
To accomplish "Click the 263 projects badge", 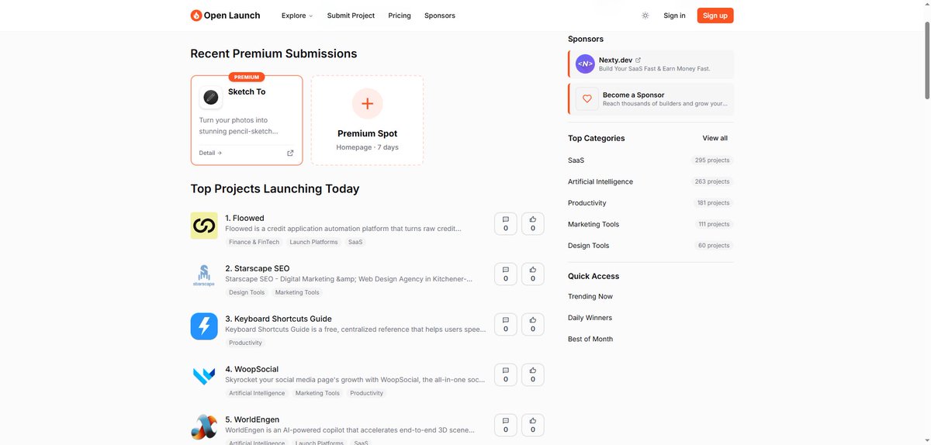I will 712,181.
